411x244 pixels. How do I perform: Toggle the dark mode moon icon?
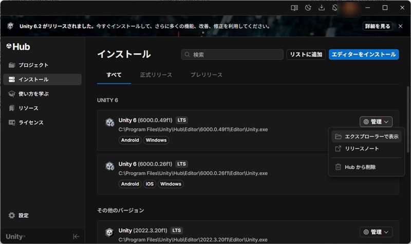(x=308, y=8)
